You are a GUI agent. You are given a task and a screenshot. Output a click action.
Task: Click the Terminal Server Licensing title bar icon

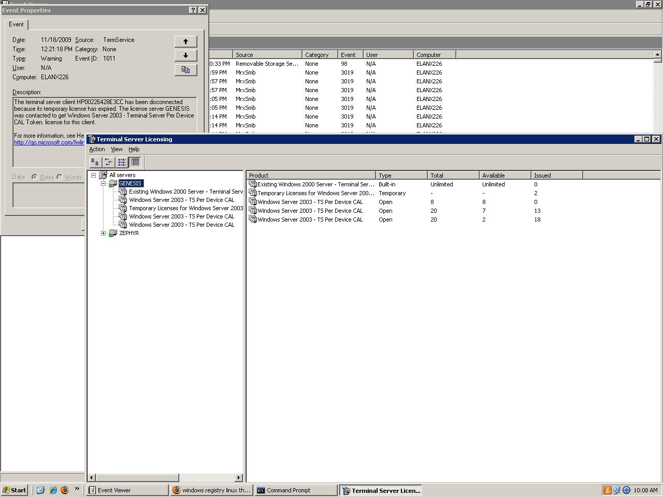pyautogui.click(x=92, y=139)
